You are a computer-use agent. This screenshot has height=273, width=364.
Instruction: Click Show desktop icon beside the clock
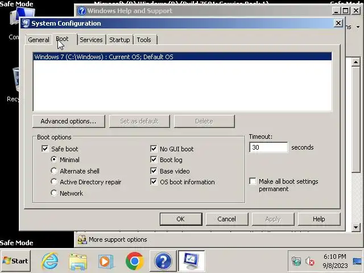coord(357,262)
